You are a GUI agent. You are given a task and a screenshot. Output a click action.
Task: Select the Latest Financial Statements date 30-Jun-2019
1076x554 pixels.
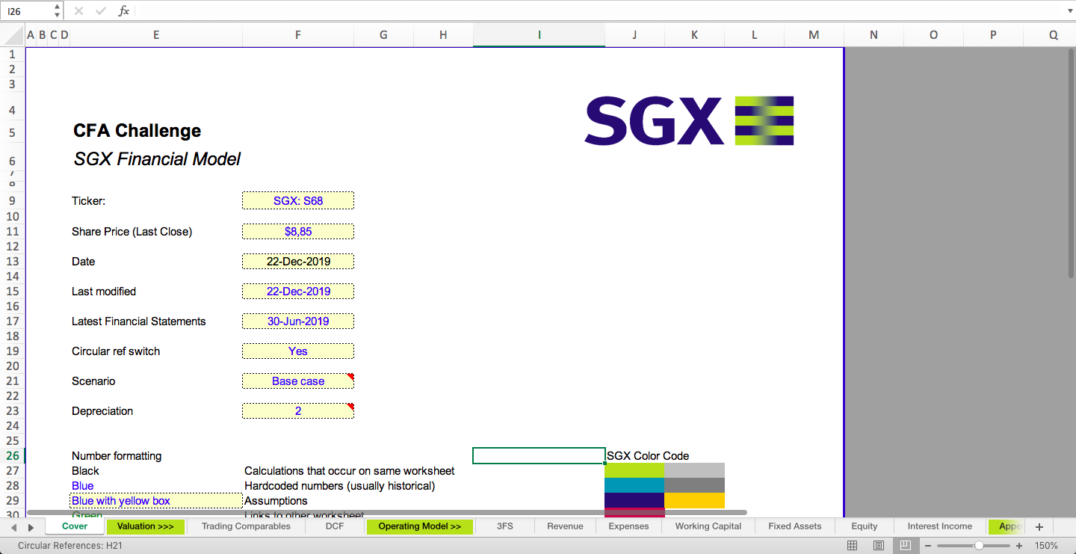[x=298, y=321]
